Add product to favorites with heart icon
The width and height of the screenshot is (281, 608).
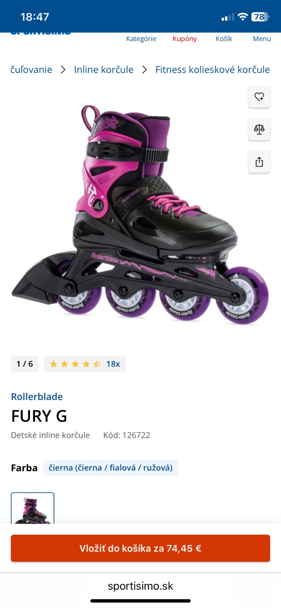[259, 97]
